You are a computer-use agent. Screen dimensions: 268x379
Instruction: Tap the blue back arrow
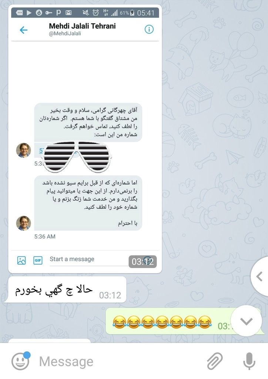23,30
